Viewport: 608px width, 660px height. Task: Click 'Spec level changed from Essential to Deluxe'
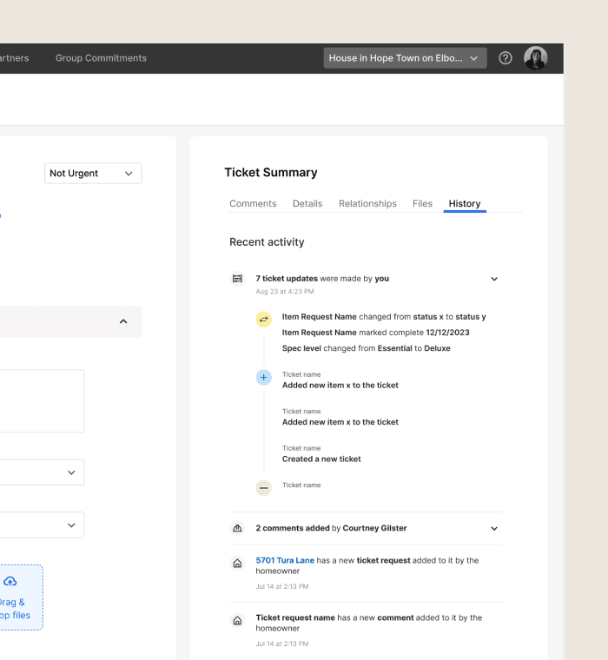(x=367, y=348)
